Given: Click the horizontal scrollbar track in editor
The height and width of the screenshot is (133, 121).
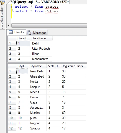Looking at the screenshot, I should click(49, 25).
